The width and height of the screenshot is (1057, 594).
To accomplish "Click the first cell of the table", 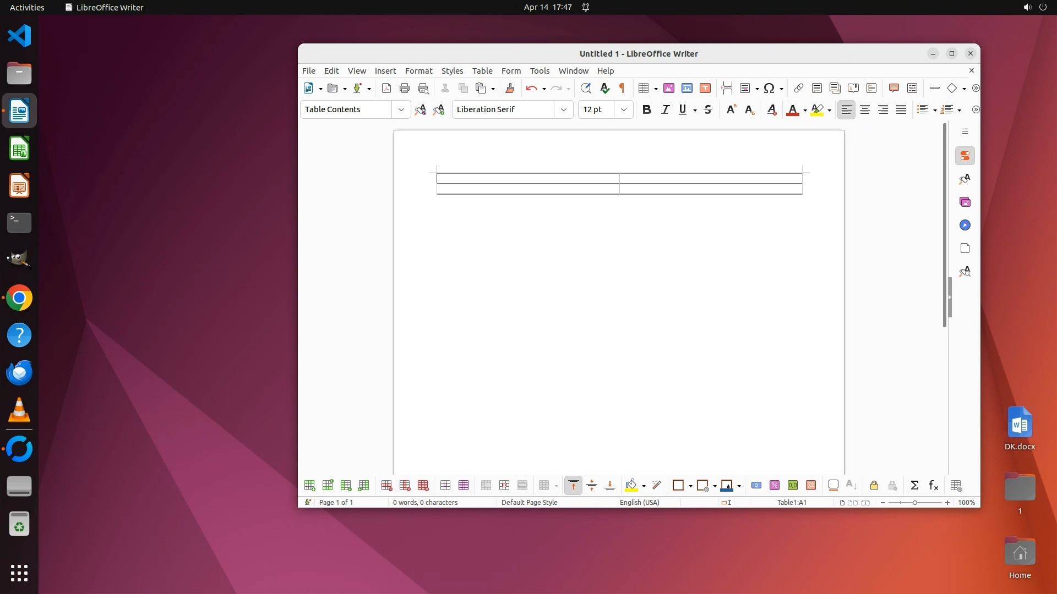I will point(527,178).
